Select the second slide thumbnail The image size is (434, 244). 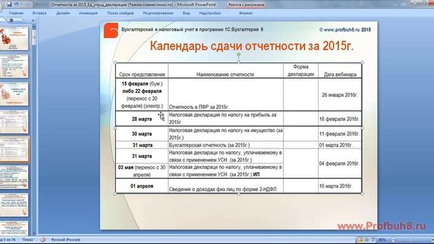click(14, 66)
